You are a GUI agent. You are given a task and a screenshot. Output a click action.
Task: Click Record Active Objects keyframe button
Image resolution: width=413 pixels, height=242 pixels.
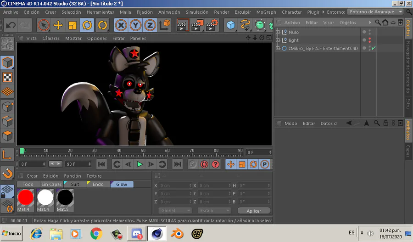193,164
